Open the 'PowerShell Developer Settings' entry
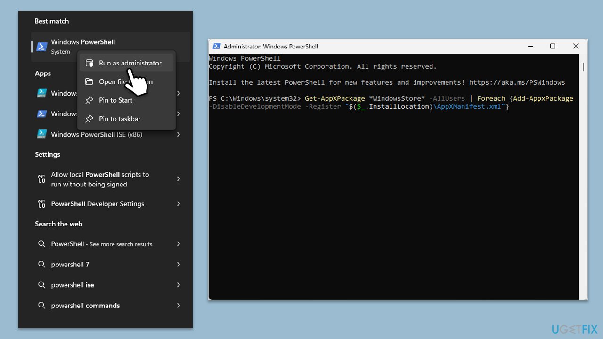 coord(111,204)
